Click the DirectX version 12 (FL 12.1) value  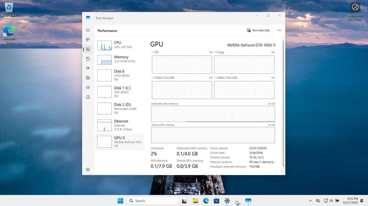coord(256,157)
